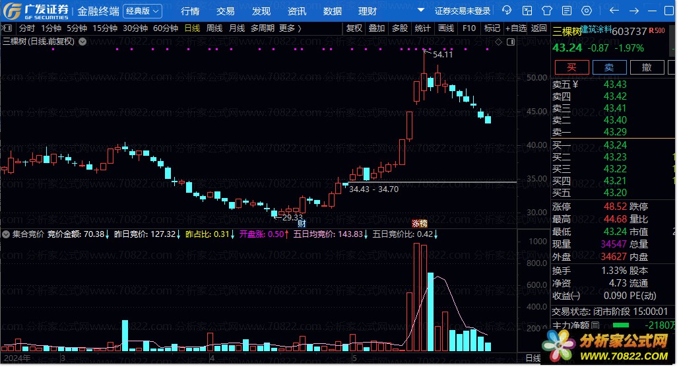The width and height of the screenshot is (679, 367).
Task: Switch to the 1分钟 period
Action: (51, 28)
